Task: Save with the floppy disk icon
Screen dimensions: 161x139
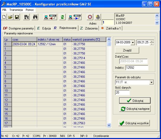Action: (17, 17)
